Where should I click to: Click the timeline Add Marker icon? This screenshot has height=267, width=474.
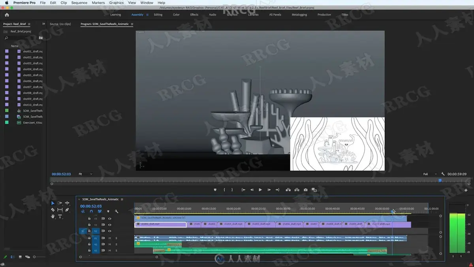(x=108, y=211)
